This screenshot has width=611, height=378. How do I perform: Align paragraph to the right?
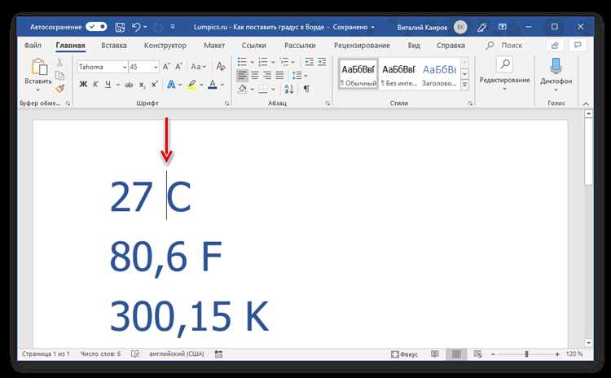click(x=267, y=75)
